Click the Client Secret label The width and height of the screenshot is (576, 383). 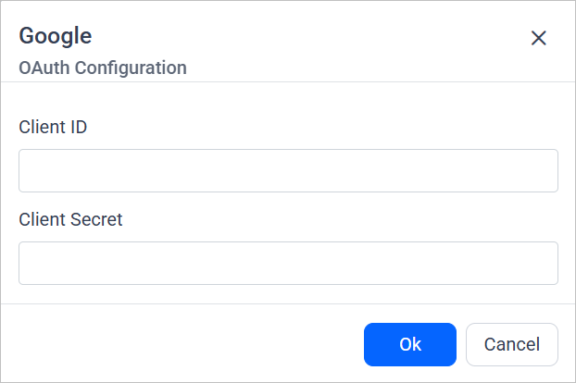click(70, 219)
